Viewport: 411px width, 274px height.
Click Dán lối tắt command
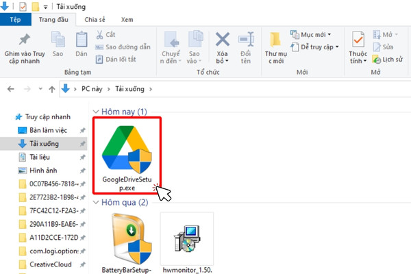116,60
